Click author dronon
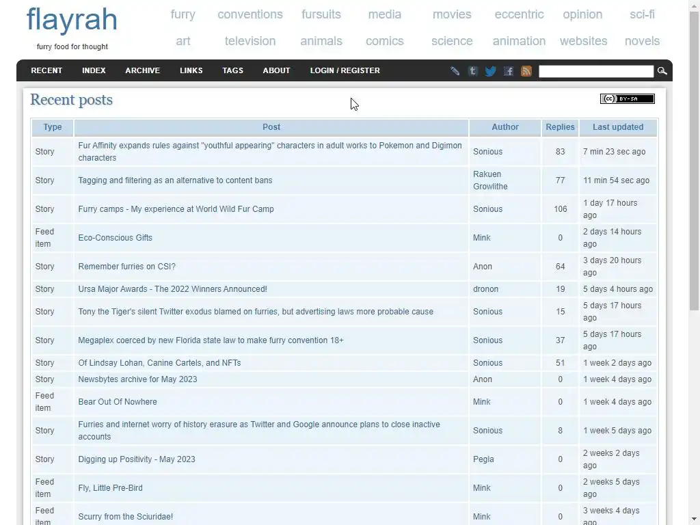 coord(486,289)
